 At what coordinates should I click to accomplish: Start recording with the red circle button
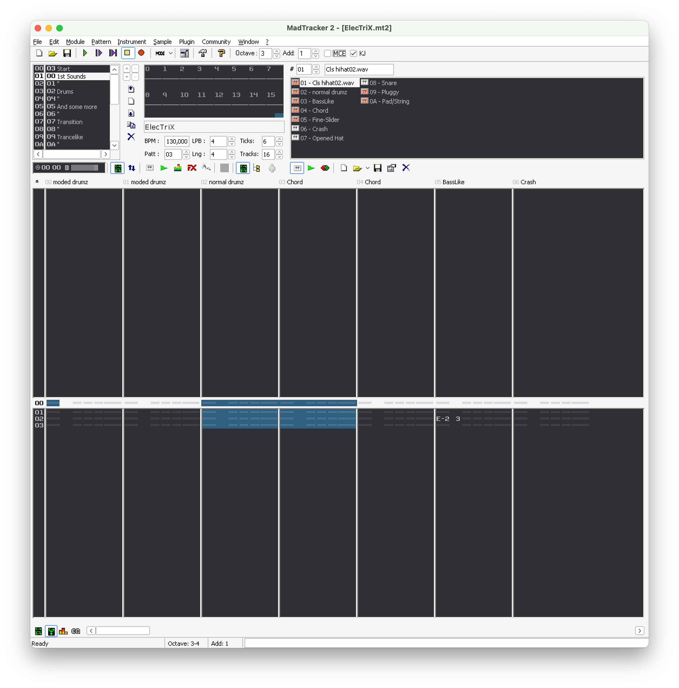click(141, 53)
